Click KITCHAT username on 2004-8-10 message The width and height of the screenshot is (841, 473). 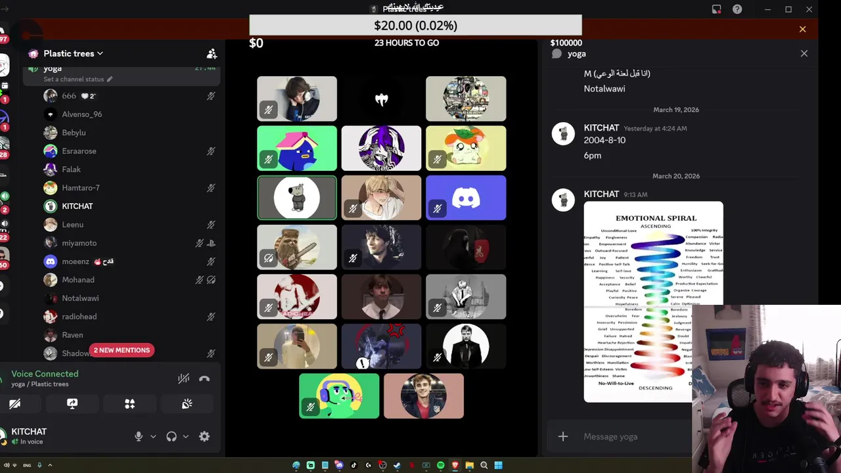pyautogui.click(x=601, y=128)
